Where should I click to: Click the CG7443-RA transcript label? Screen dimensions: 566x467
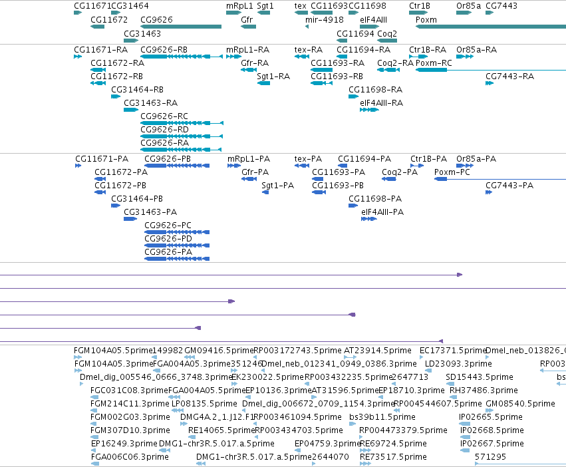[509, 77]
